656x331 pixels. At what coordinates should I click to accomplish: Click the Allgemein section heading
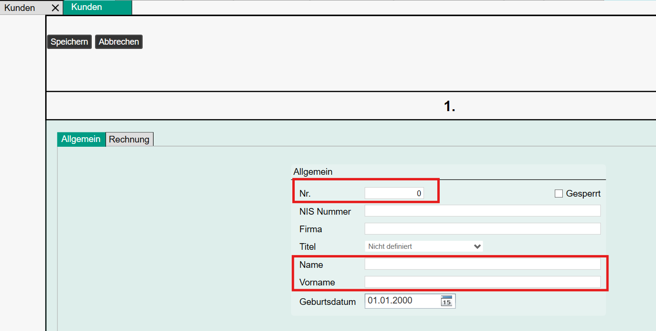coord(313,172)
